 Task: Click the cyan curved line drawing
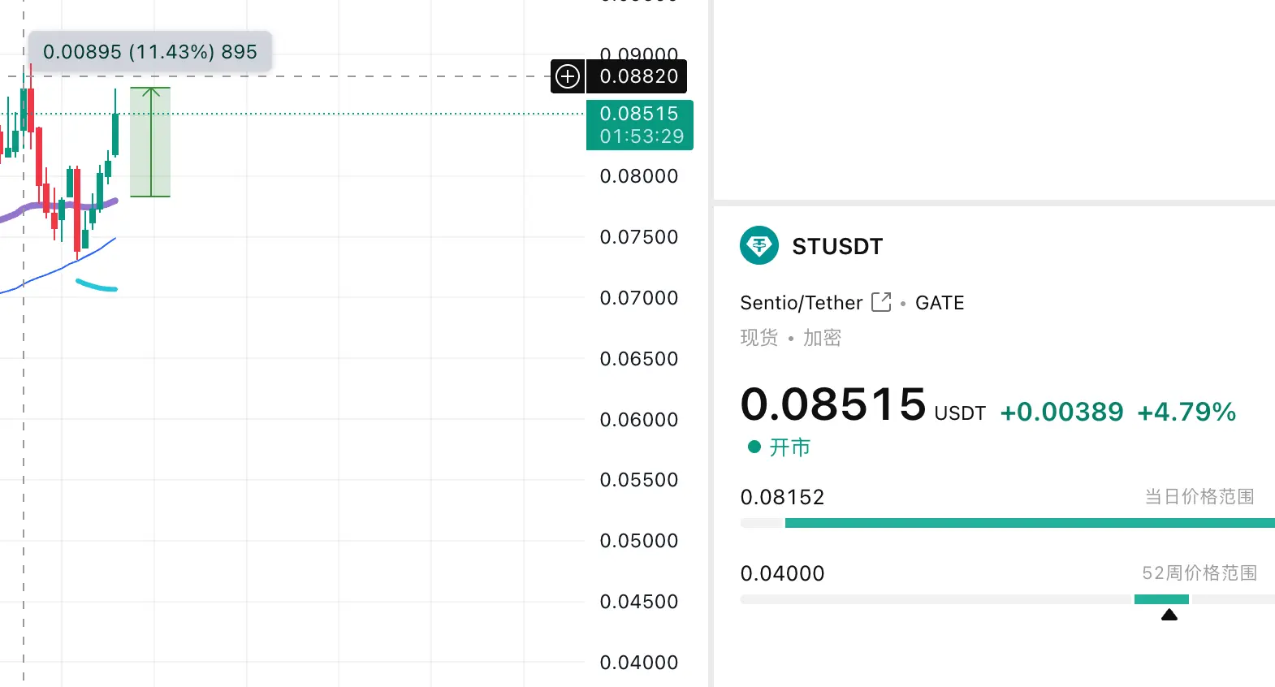point(97,285)
